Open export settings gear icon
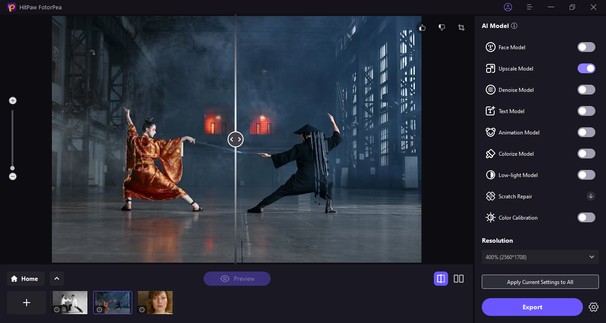Screen dimensions: 606x323 (594, 307)
